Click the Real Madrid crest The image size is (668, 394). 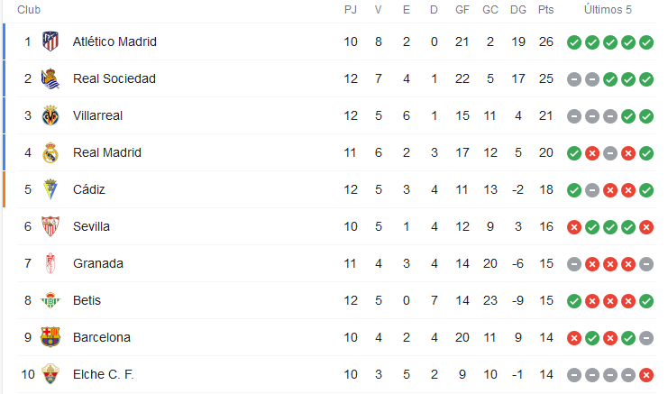[50, 152]
